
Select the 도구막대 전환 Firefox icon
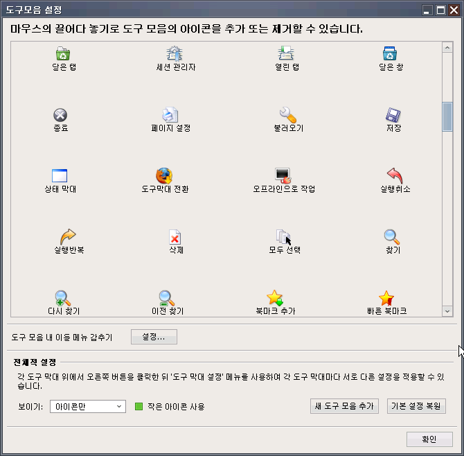coord(164,176)
